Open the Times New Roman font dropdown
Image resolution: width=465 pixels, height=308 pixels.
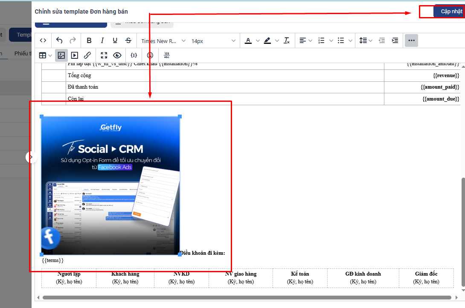click(x=163, y=41)
